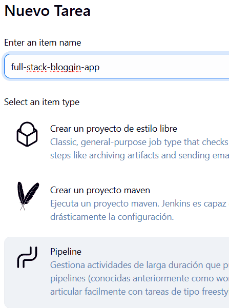Image resolution: width=229 pixels, height=308 pixels.
Task: Click 'Ejecuta un proyecto maven' description line
Action: (x=139, y=203)
